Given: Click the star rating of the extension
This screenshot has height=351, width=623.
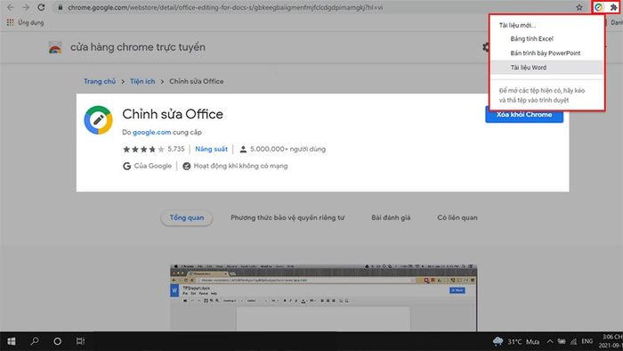Looking at the screenshot, I should 143,150.
